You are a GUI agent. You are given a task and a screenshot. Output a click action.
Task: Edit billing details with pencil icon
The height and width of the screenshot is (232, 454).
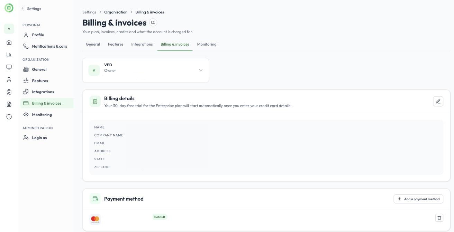438,101
